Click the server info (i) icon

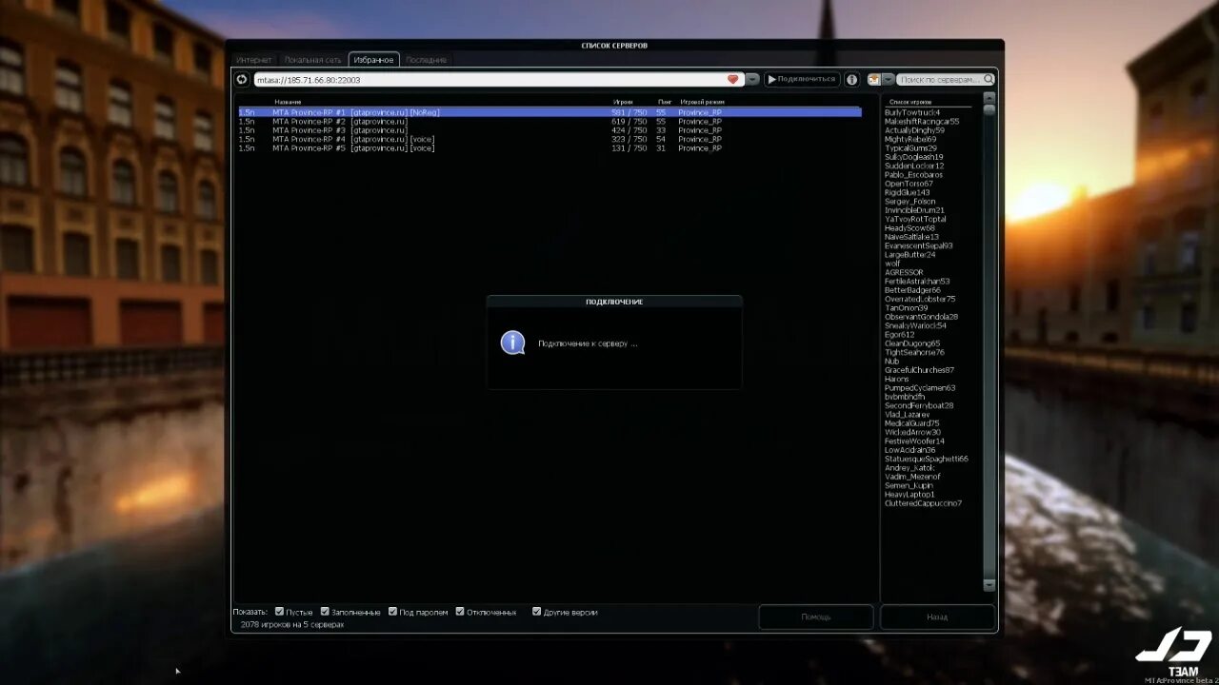click(852, 80)
